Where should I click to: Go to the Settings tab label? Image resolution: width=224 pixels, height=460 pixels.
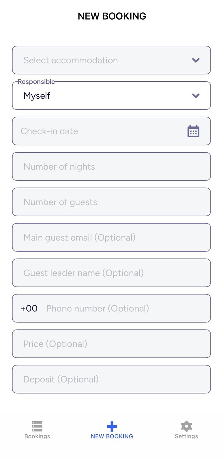click(x=186, y=436)
